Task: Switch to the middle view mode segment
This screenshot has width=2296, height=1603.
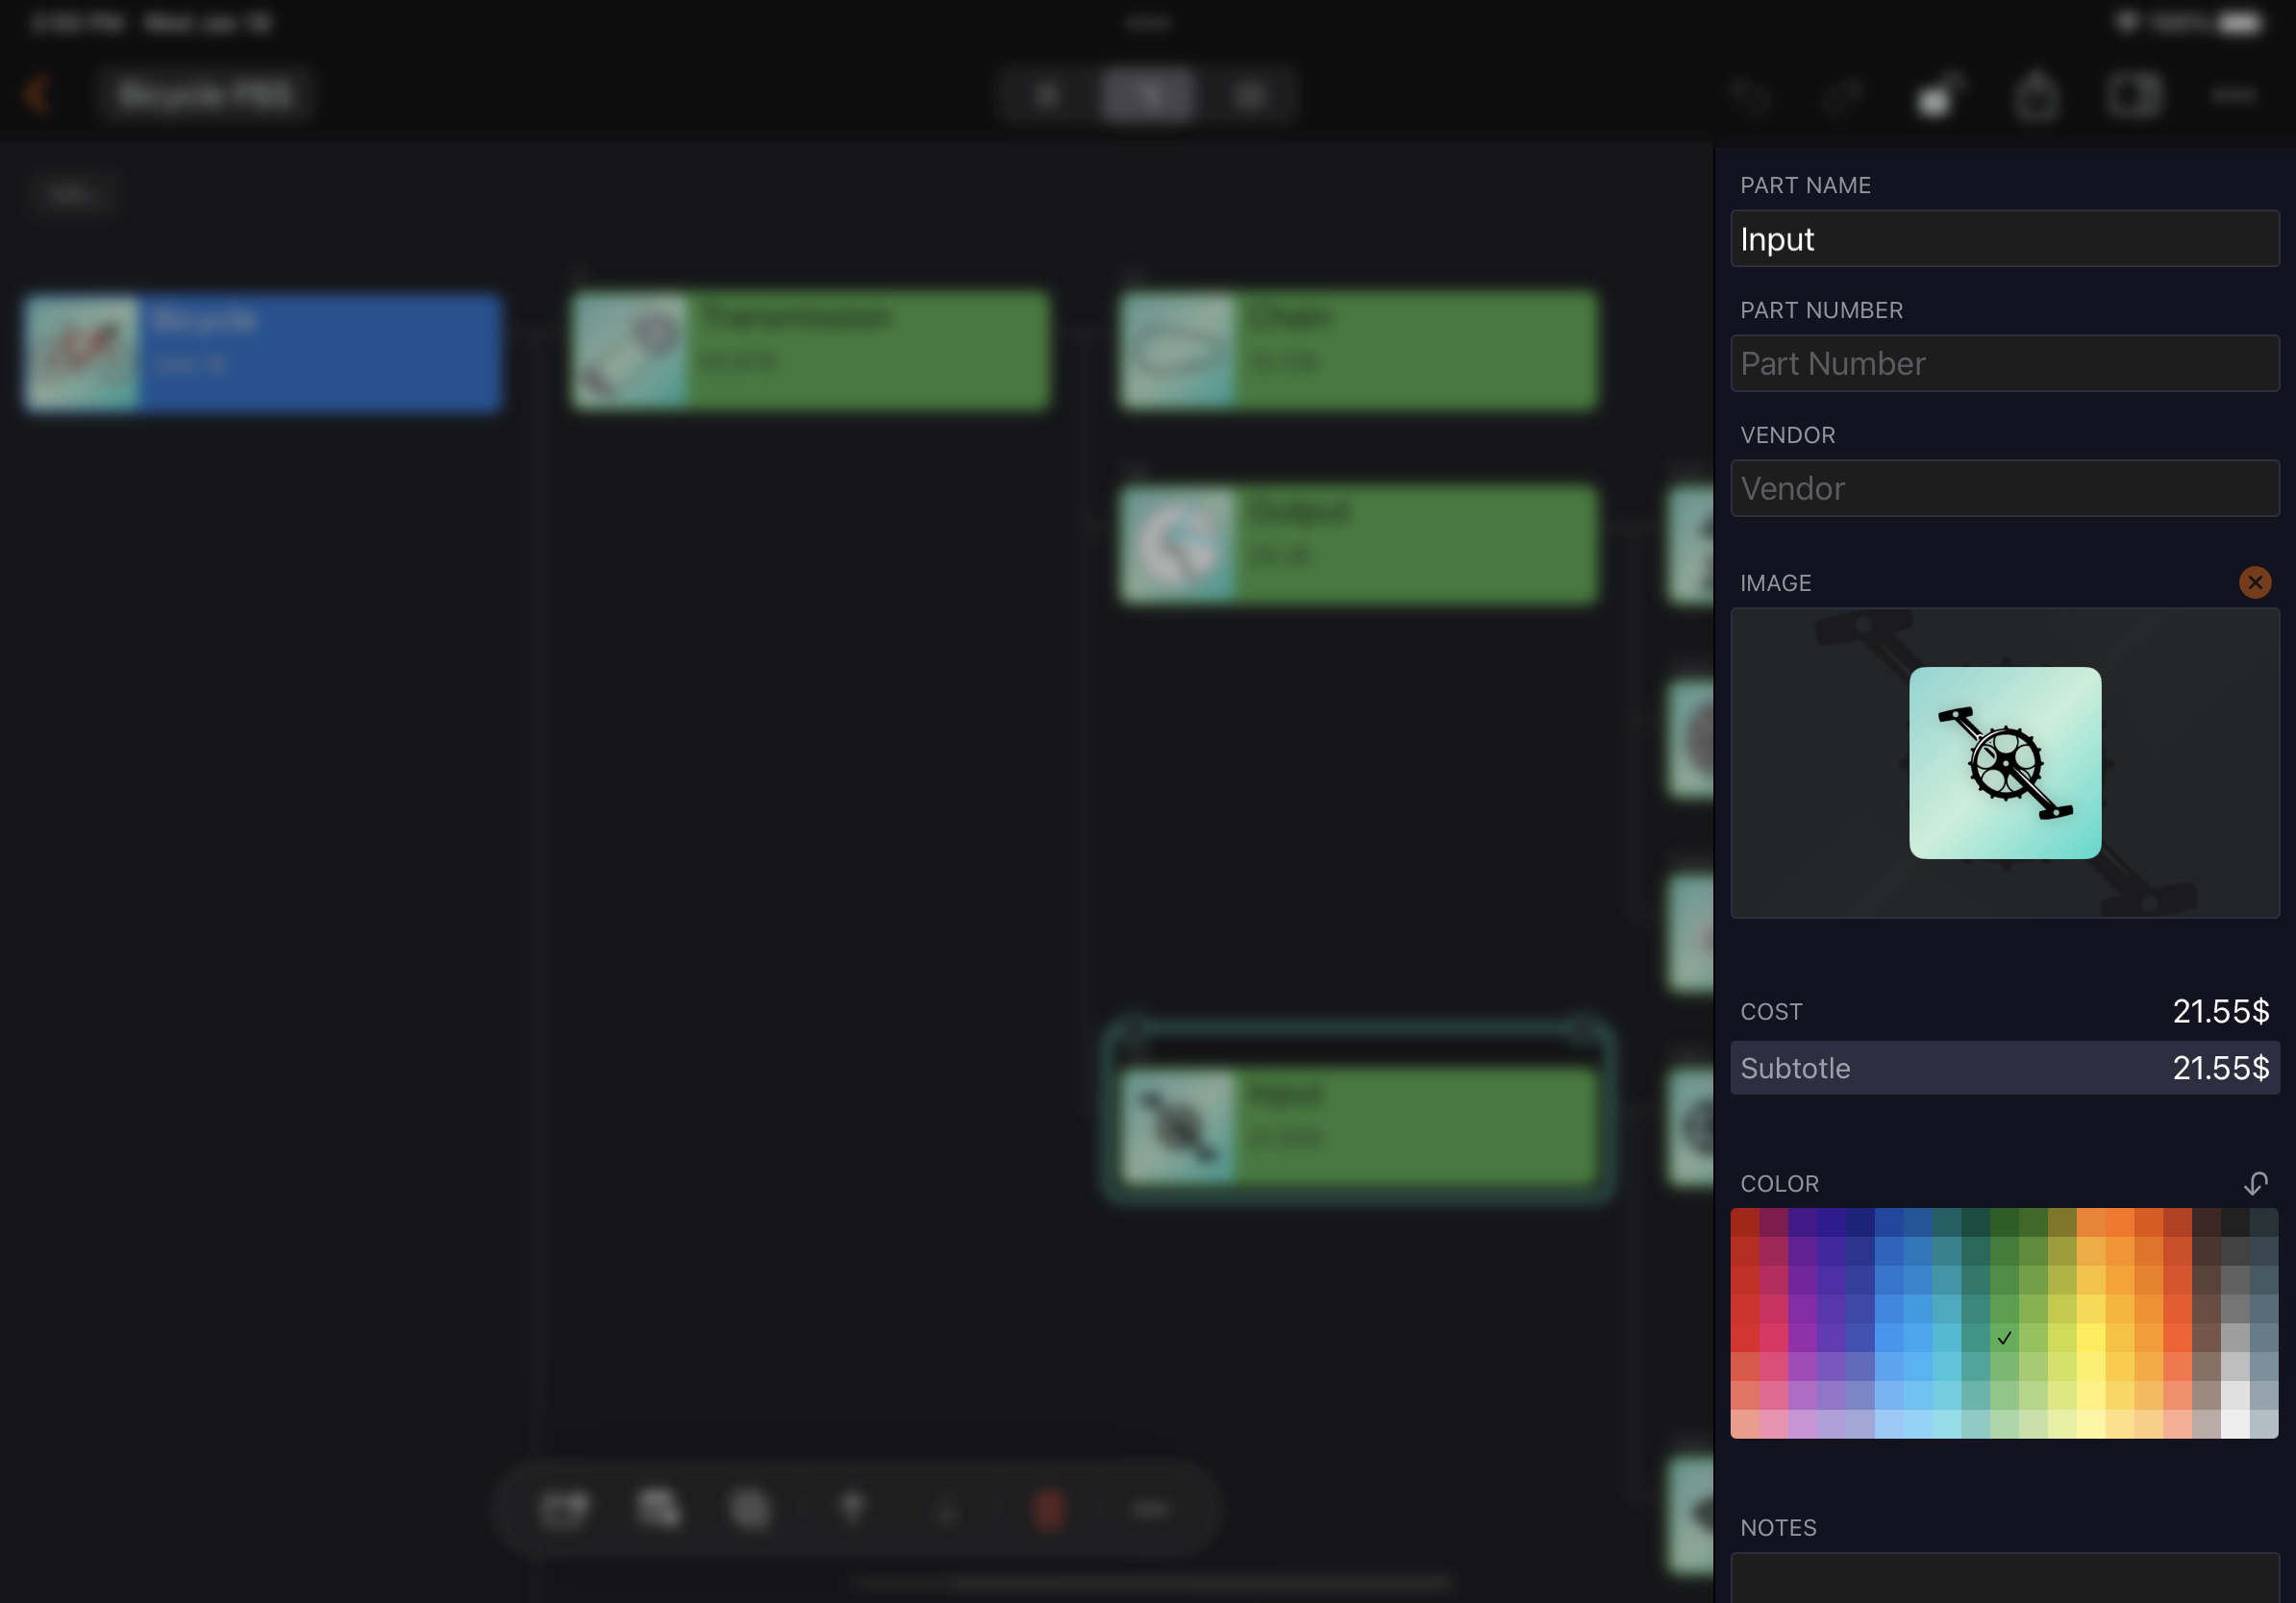Action: click(x=1148, y=95)
